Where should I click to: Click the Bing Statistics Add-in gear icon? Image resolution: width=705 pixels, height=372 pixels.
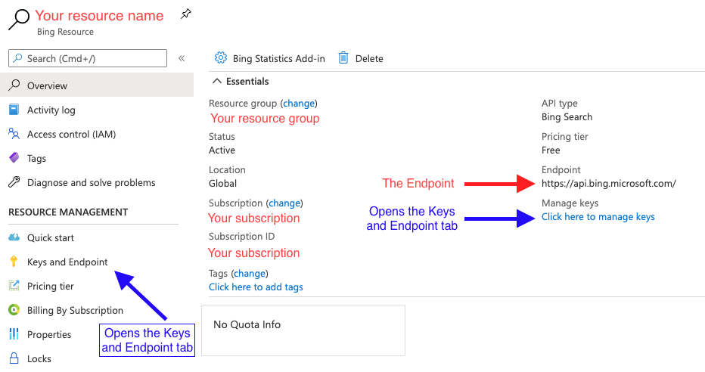(221, 57)
